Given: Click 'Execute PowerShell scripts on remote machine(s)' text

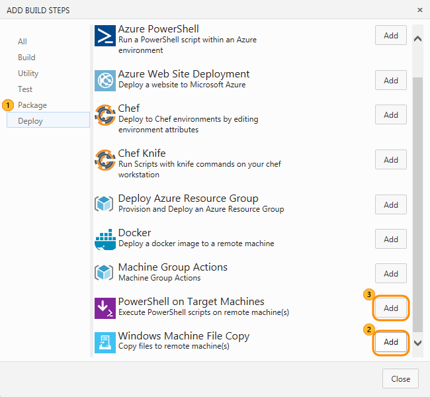Looking at the screenshot, I should tap(204, 312).
